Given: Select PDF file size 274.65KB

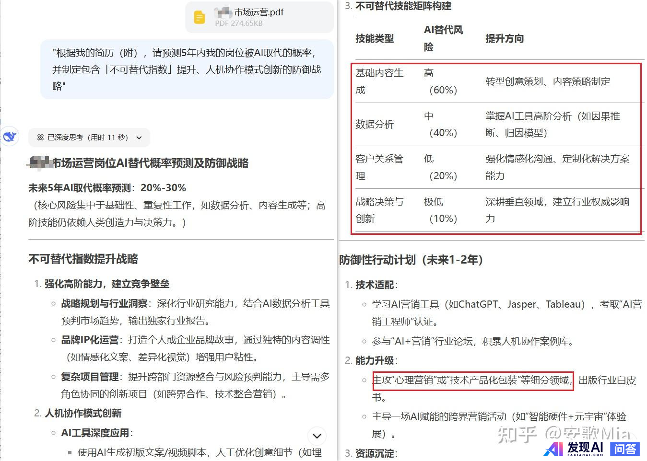Looking at the screenshot, I should (x=246, y=23).
